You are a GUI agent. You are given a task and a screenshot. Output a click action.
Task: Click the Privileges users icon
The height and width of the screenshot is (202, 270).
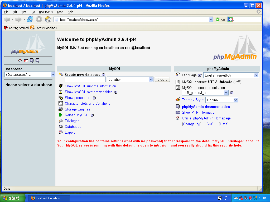click(61, 121)
